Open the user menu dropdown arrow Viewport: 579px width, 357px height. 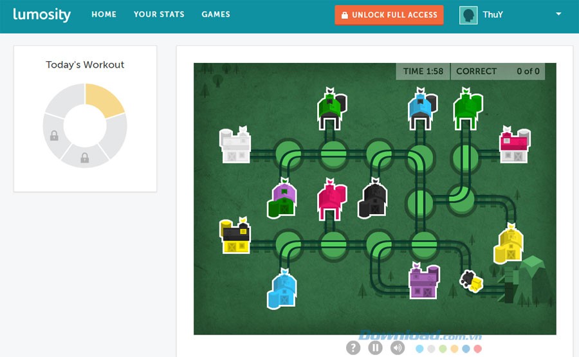558,14
